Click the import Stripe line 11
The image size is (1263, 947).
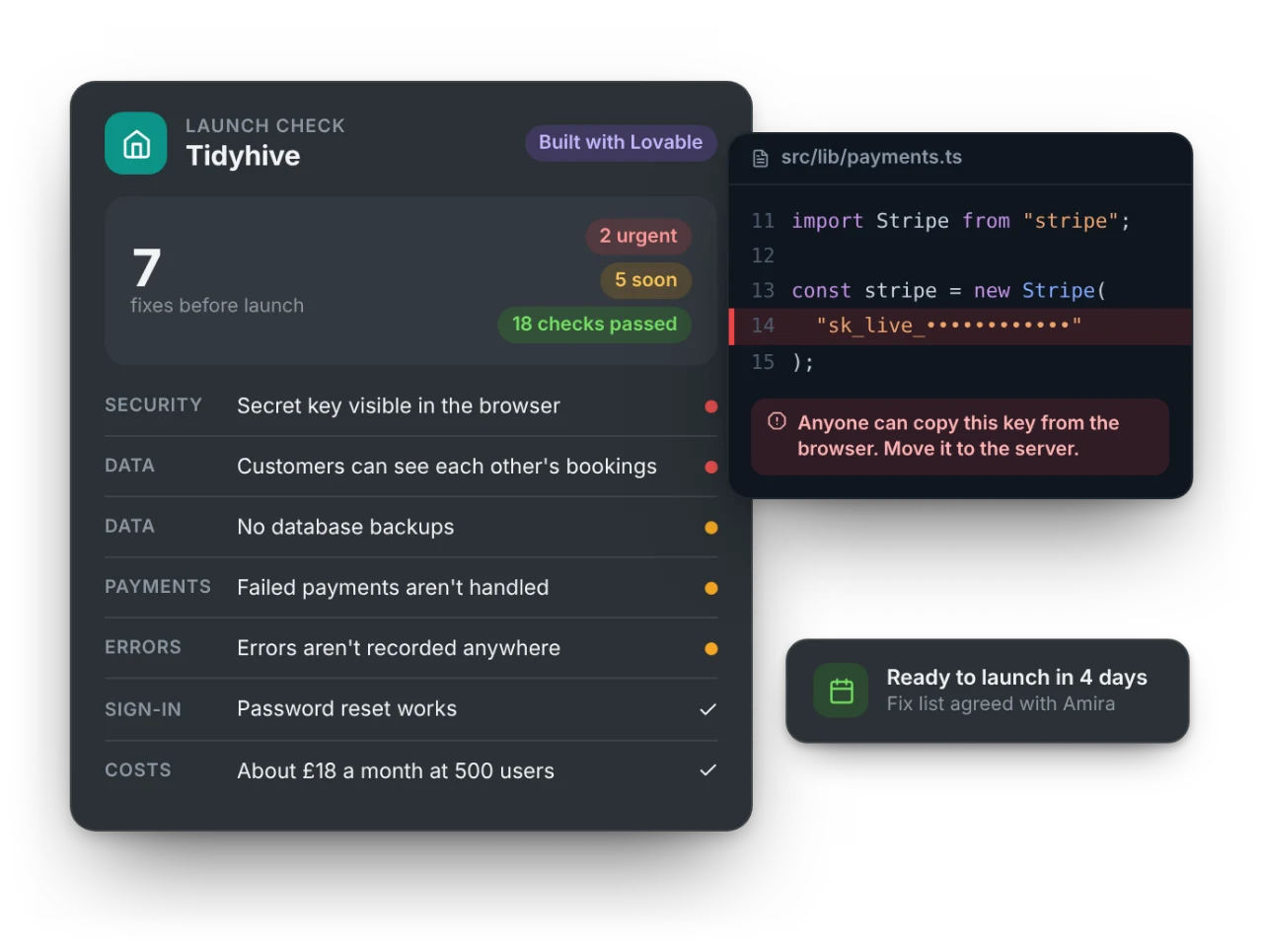pos(960,221)
